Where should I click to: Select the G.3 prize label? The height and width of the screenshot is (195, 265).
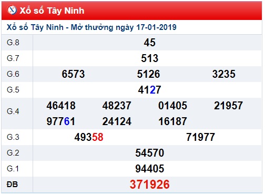[13, 137]
